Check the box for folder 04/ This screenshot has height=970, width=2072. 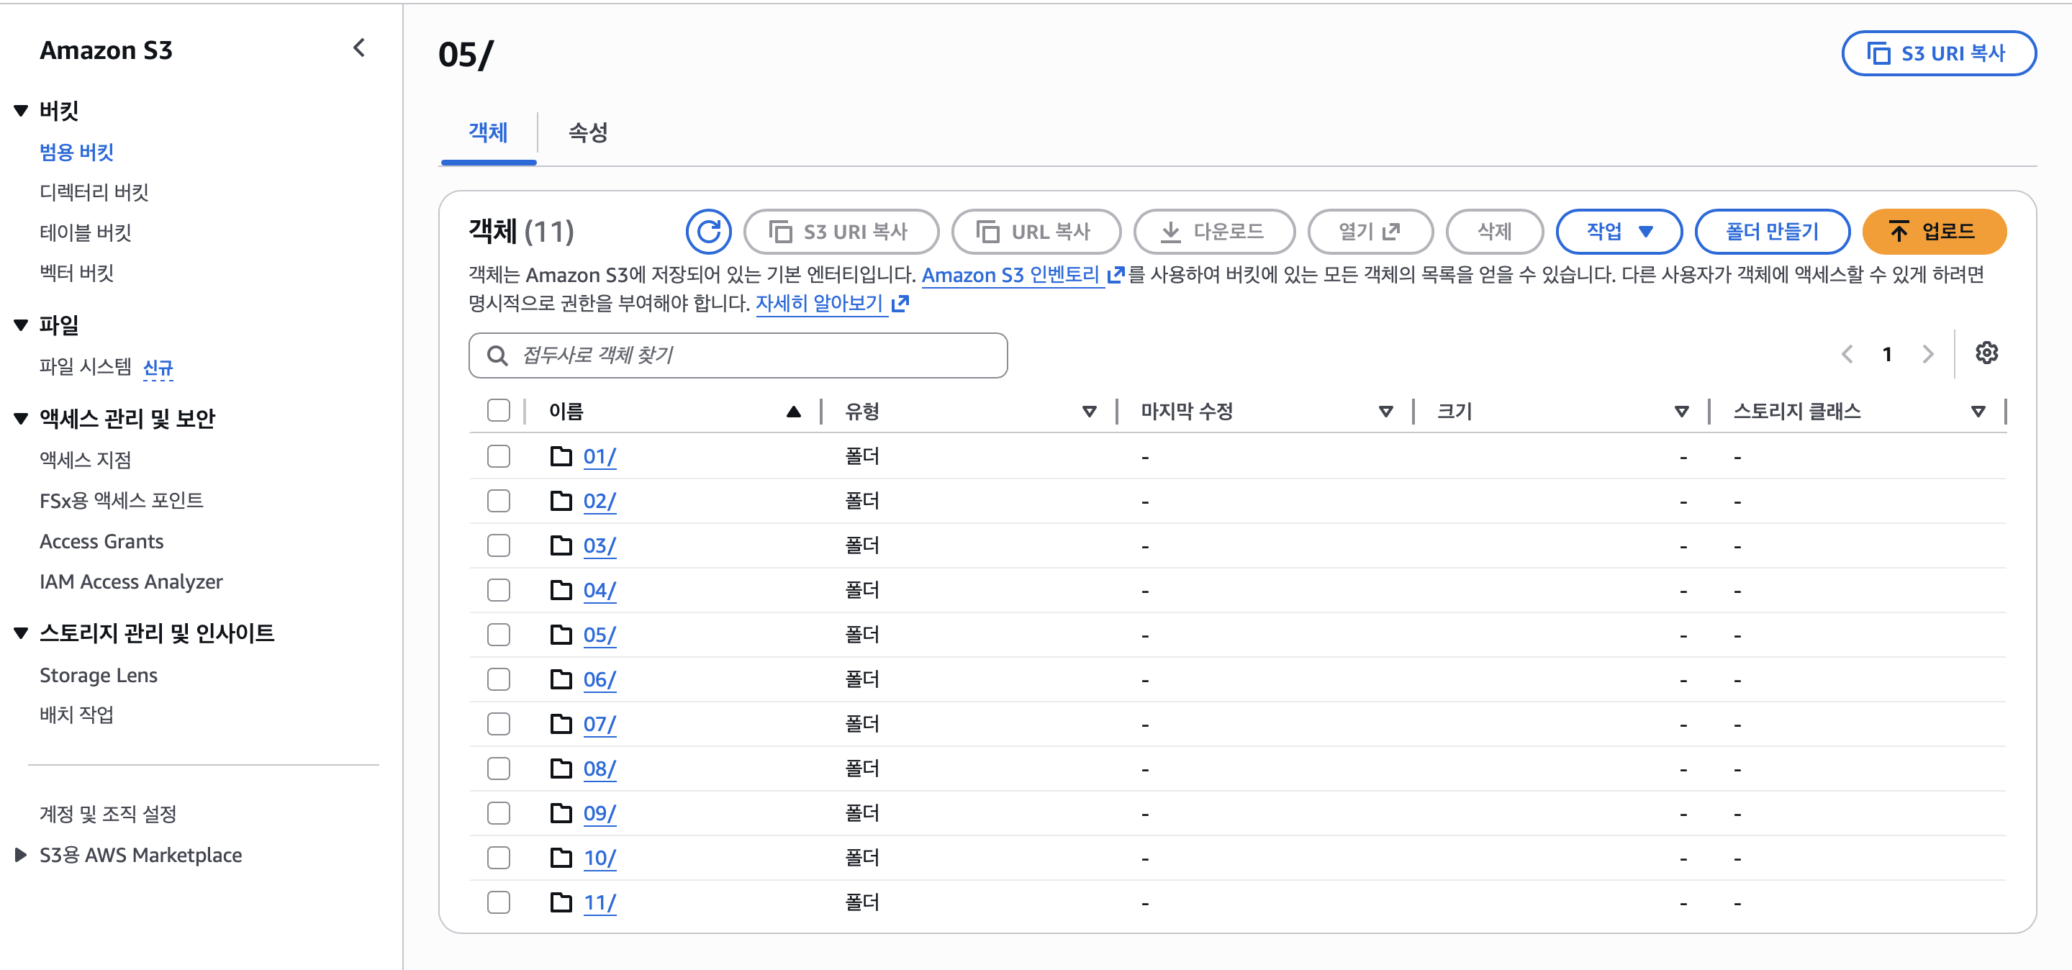499,590
